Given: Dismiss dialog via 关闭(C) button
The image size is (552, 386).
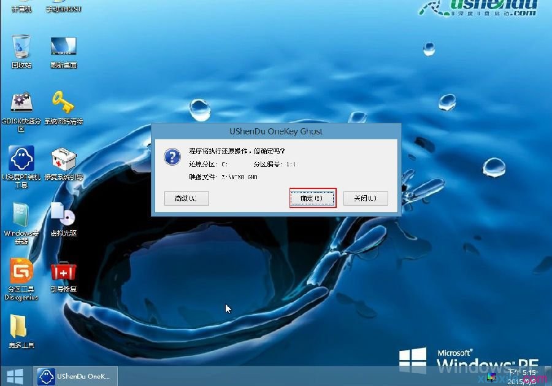Looking at the screenshot, I should pyautogui.click(x=366, y=198).
